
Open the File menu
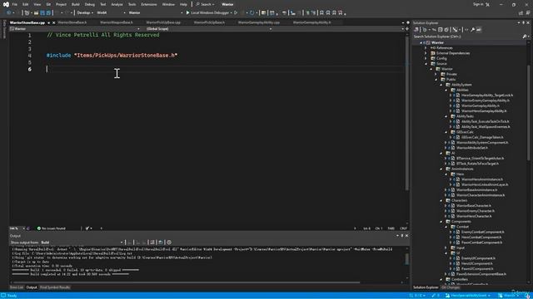coord(15,4)
